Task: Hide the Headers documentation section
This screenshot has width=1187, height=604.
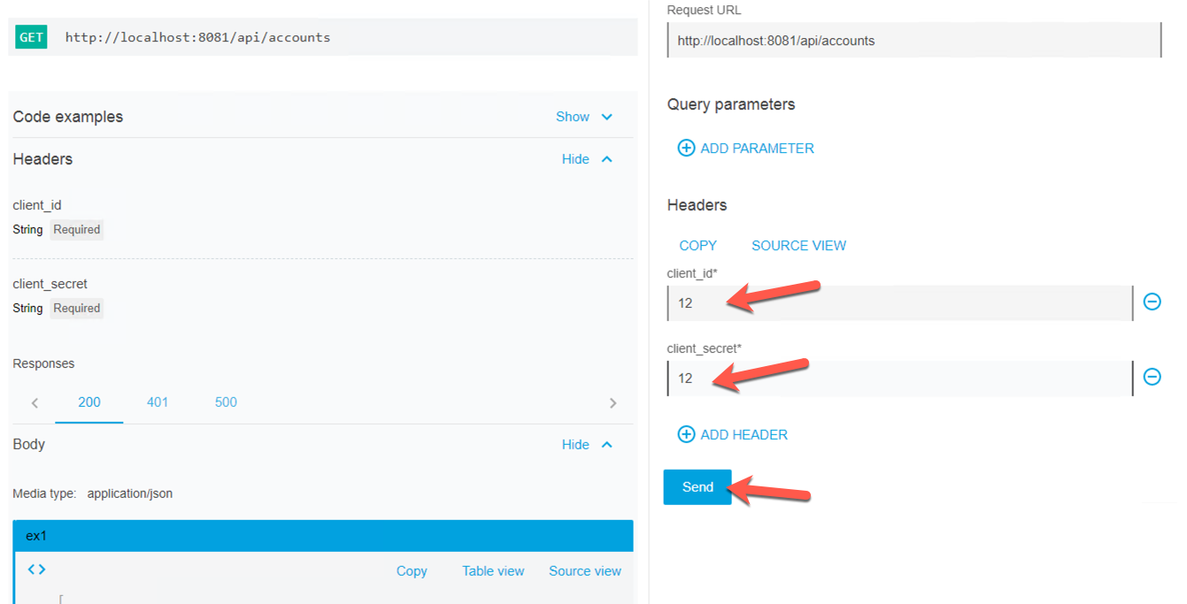Action: [575, 159]
